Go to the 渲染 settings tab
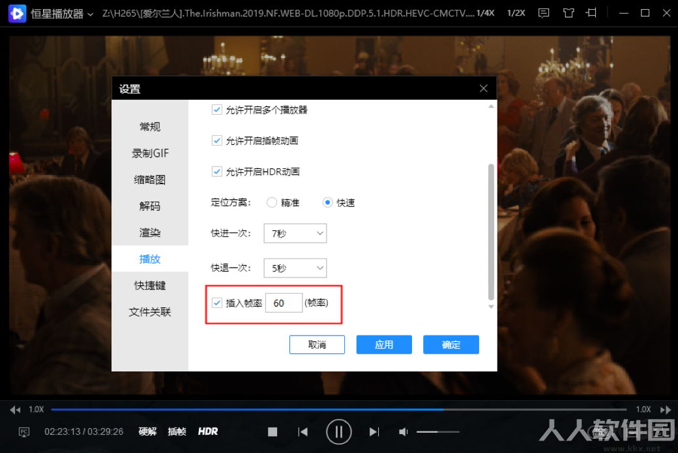678x453 pixels. point(150,232)
